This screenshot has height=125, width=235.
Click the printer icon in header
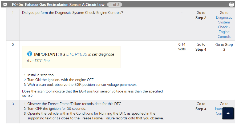[x=231, y=5]
